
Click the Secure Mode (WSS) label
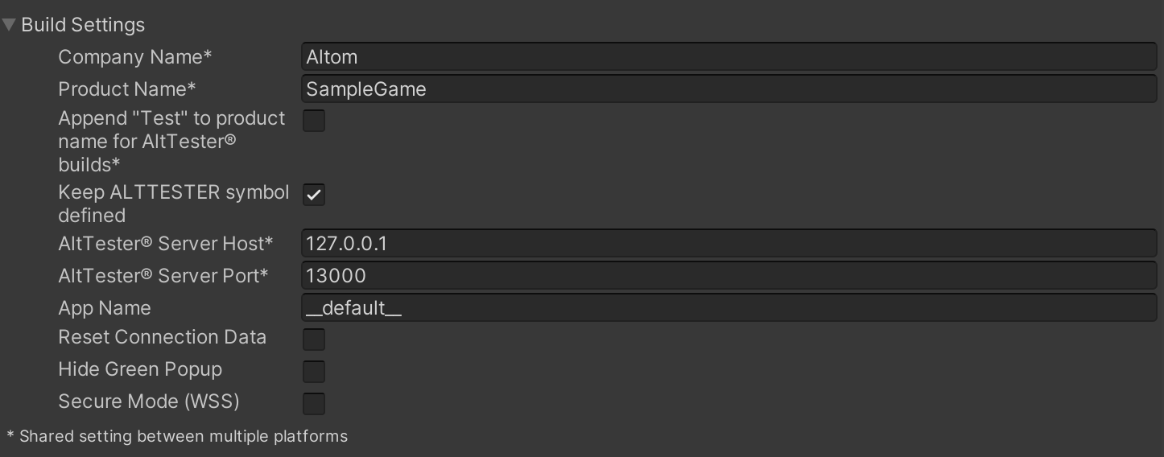point(149,401)
